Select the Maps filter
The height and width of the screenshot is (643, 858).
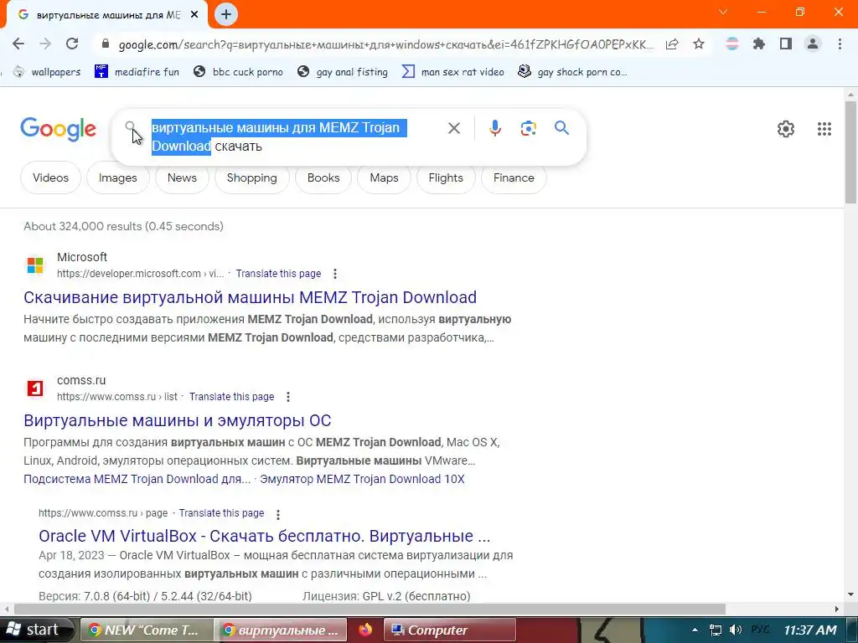point(384,177)
